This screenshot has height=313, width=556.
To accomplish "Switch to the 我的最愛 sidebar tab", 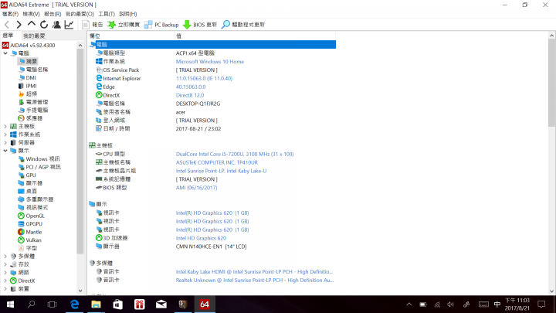I will pyautogui.click(x=34, y=36).
